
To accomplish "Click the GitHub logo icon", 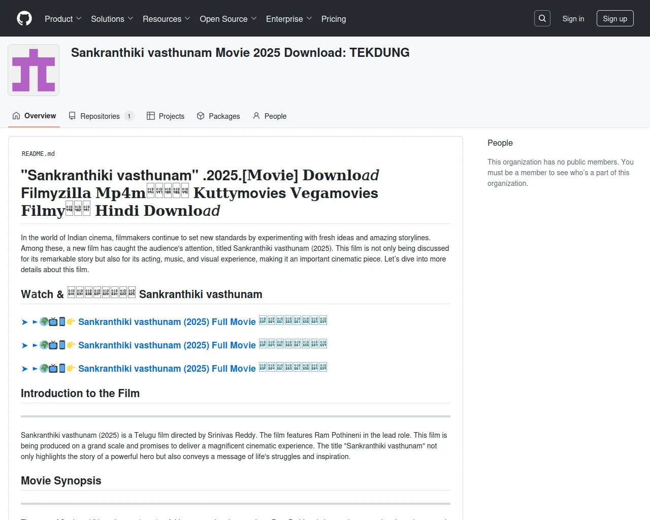I will 24,18.
